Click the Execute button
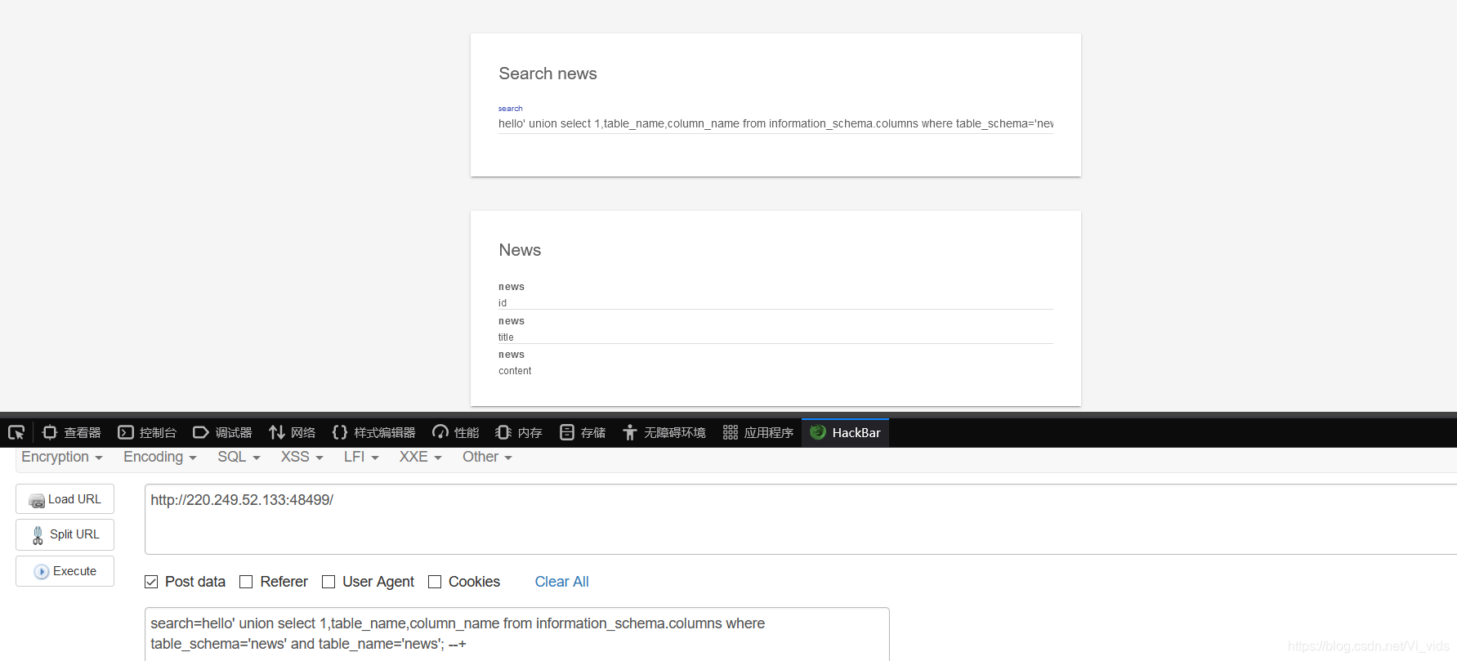1457x661 pixels. (65, 571)
